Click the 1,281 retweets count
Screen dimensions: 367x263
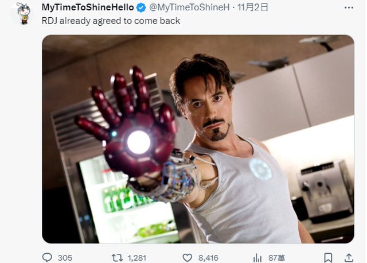click(x=136, y=258)
